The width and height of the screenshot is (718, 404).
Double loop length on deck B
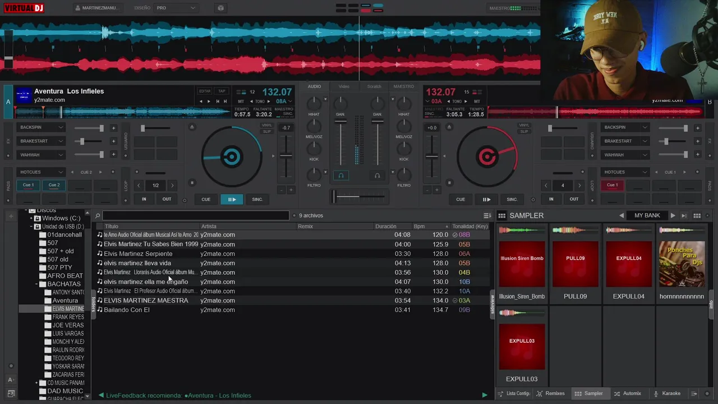click(x=579, y=185)
